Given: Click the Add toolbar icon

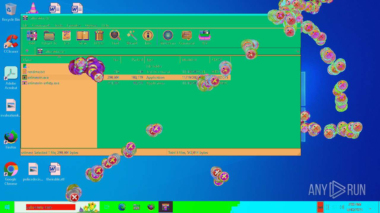Looking at the screenshot, I should click(x=32, y=37).
